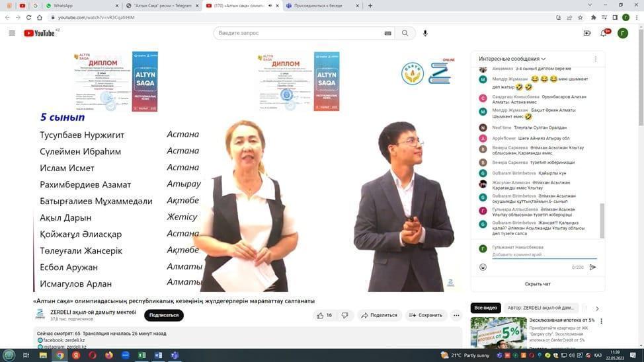Viewport: 644px width, 362px height.
Task: Send the chat message arrow icon
Action: pyautogui.click(x=592, y=267)
